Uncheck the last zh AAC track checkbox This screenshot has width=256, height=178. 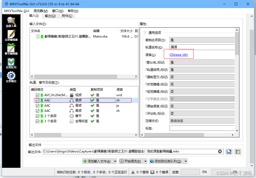click(x=38, y=111)
